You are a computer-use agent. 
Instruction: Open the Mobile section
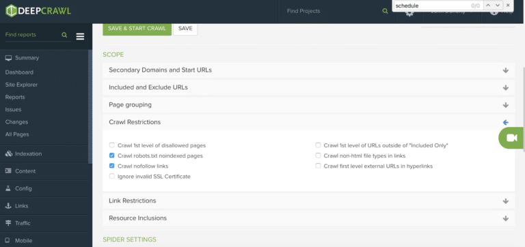pyautogui.click(x=23, y=241)
